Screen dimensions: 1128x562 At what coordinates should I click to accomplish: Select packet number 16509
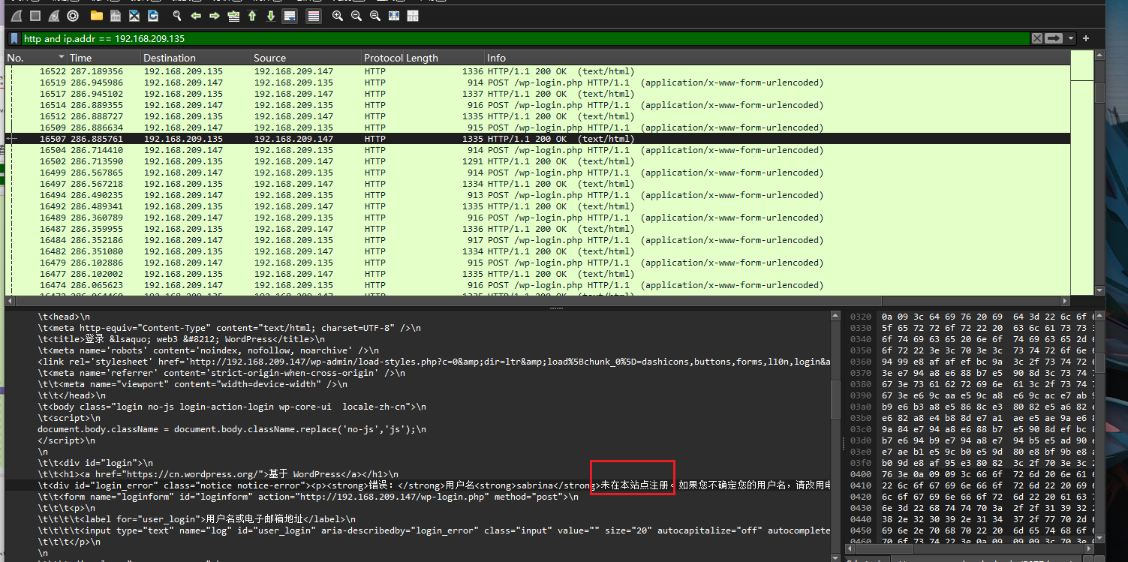(538, 128)
